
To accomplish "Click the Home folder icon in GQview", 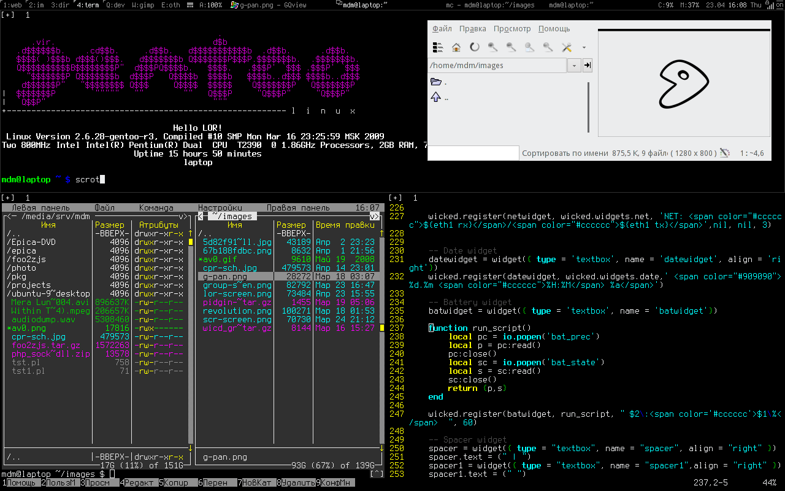I will 456,47.
